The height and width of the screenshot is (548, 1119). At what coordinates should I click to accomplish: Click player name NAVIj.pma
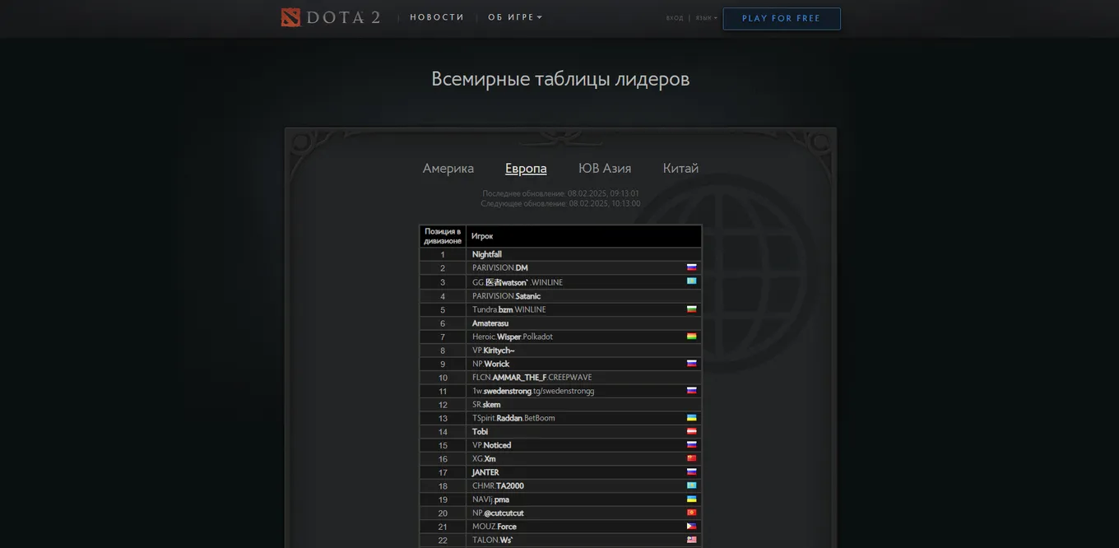click(490, 499)
